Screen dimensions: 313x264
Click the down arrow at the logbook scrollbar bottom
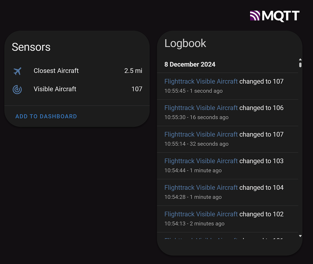(x=300, y=236)
